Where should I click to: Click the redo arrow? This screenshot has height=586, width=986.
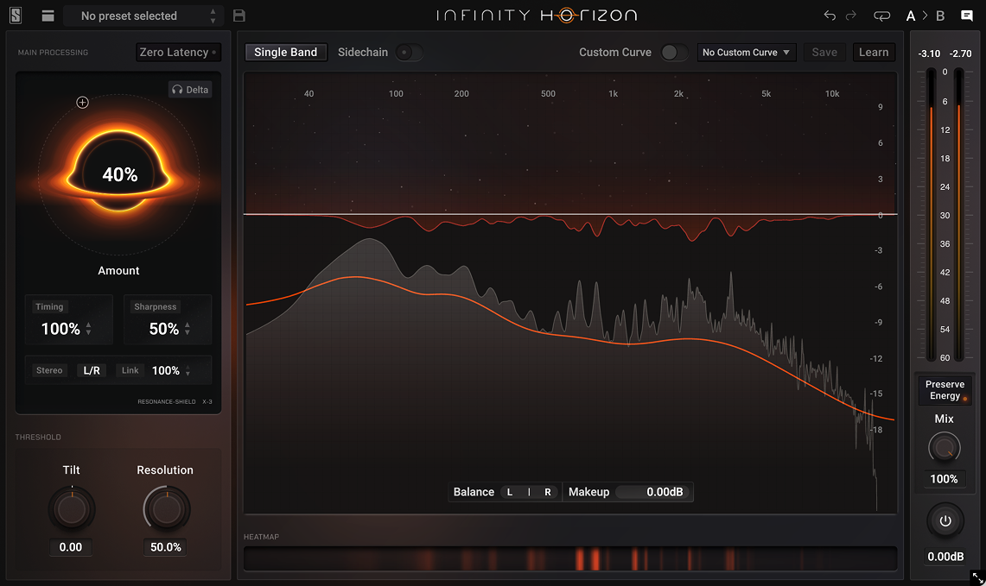851,16
